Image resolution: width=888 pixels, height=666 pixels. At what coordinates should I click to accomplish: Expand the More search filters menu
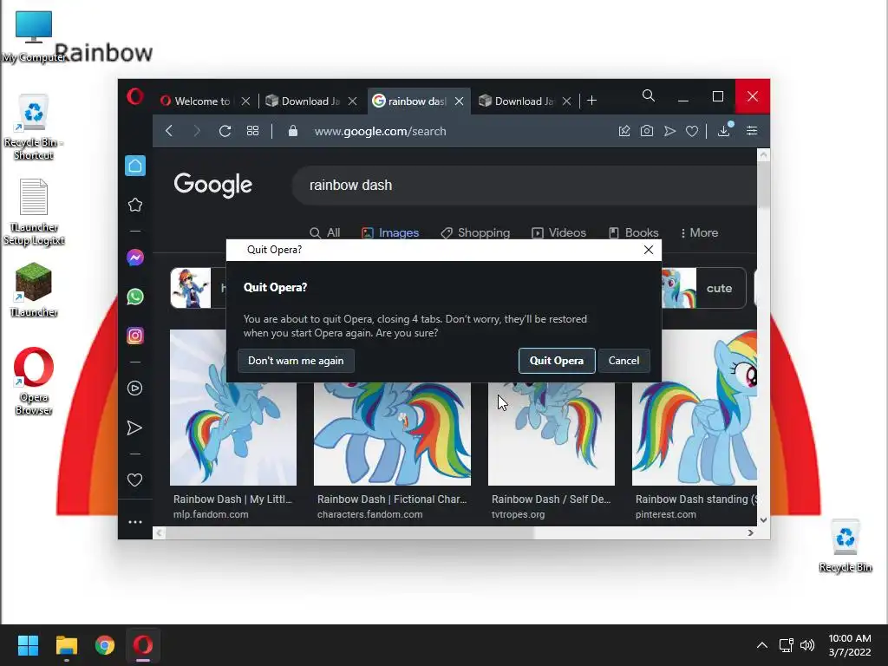point(700,232)
